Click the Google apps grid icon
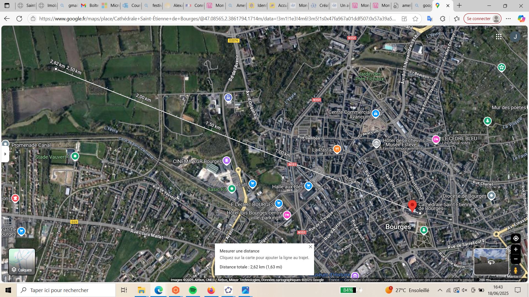The height and width of the screenshot is (297, 529). [x=498, y=37]
